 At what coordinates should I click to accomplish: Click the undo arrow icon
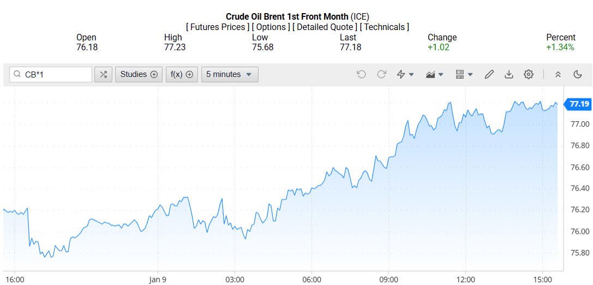click(x=361, y=75)
